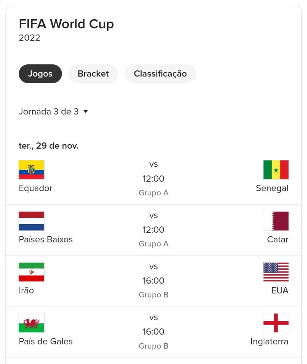
Task: Open the País de Gales match time 16:00
Action: (153, 332)
